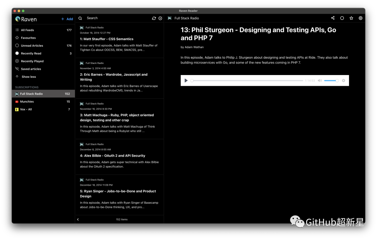Open settings gear in article header
Viewport: 377px width, 239px height.
360,18
